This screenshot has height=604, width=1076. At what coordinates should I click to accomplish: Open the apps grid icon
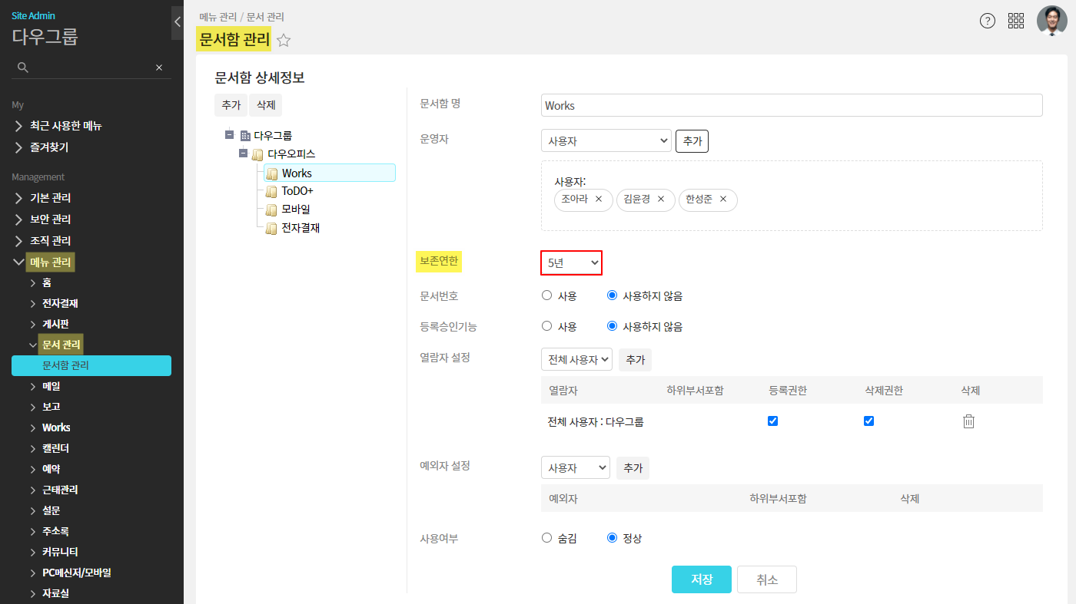tap(1016, 21)
